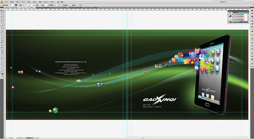Click fill/stroke indicator in the Color panel
254x139 pixels.
coord(230,16)
